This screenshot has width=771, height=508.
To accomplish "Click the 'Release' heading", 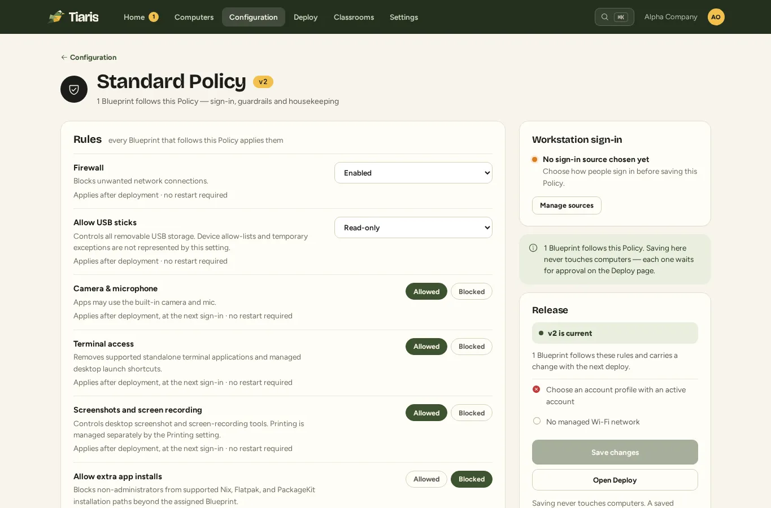I will tap(550, 310).
